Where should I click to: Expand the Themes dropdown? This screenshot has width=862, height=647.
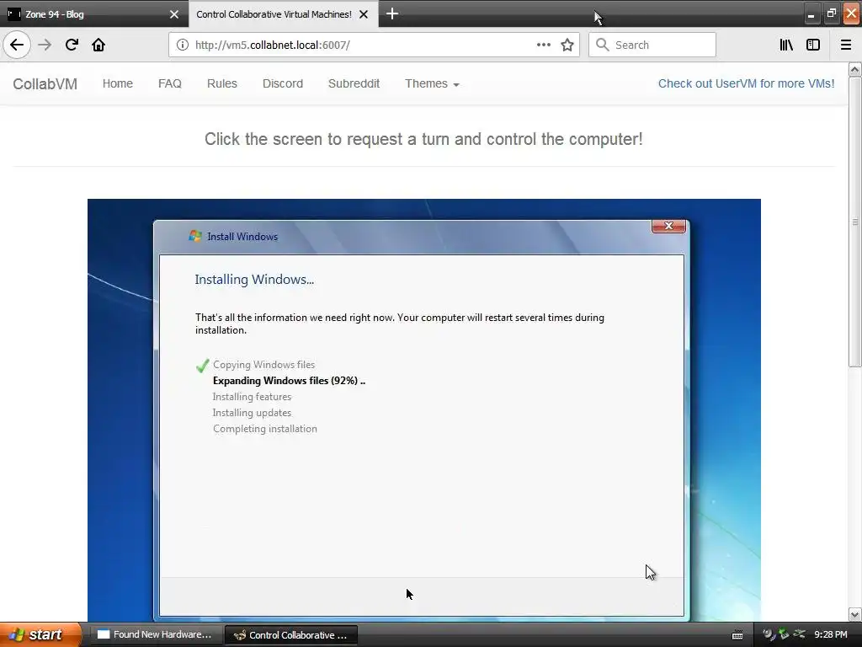[x=432, y=83]
